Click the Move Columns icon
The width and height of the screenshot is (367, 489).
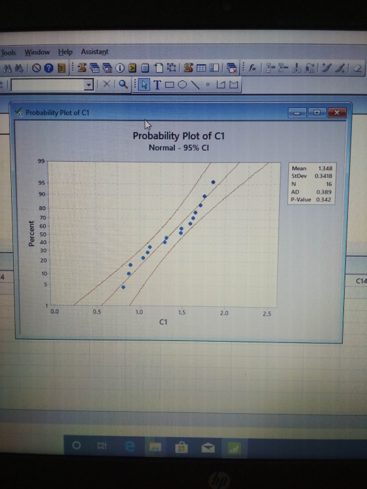309,68
